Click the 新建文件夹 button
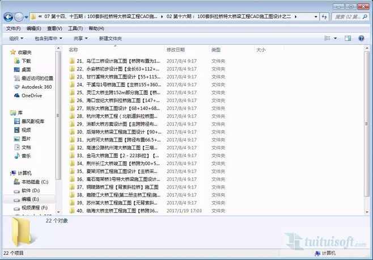 (111, 39)
